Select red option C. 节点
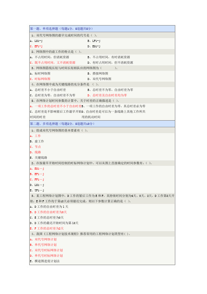 [x=35, y=147]
